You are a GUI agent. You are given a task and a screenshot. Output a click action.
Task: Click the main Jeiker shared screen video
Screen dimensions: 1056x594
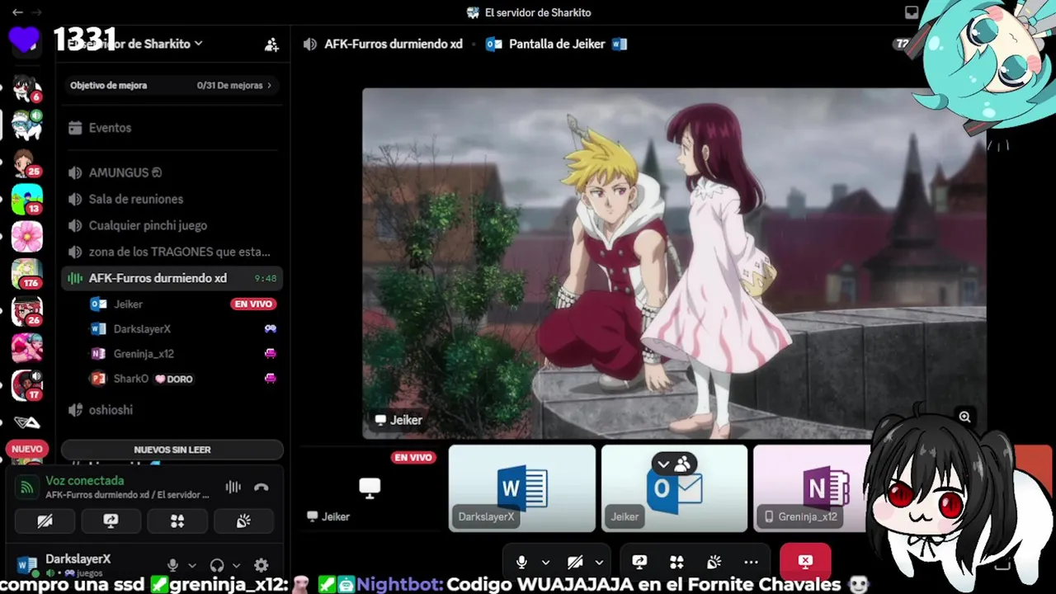pos(674,264)
